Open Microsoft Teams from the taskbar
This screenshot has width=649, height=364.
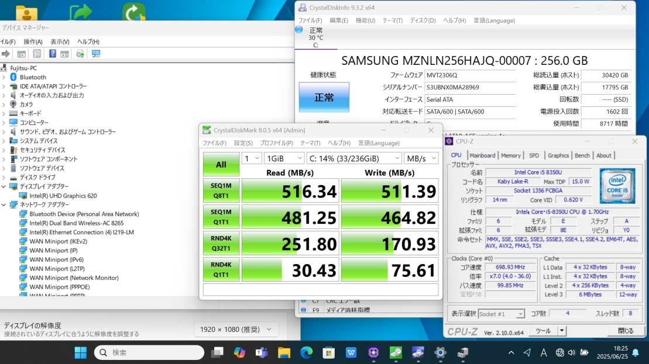point(262,352)
